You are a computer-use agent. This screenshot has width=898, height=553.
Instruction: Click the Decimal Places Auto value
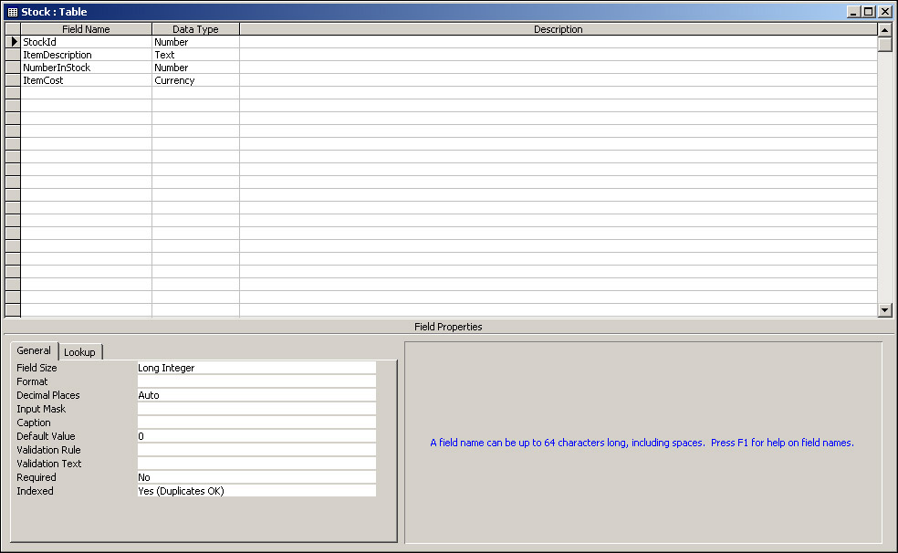click(256, 395)
